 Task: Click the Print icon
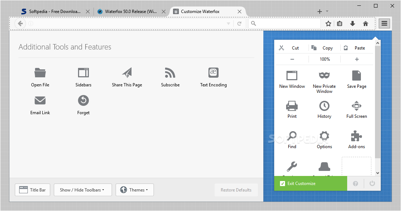click(292, 105)
